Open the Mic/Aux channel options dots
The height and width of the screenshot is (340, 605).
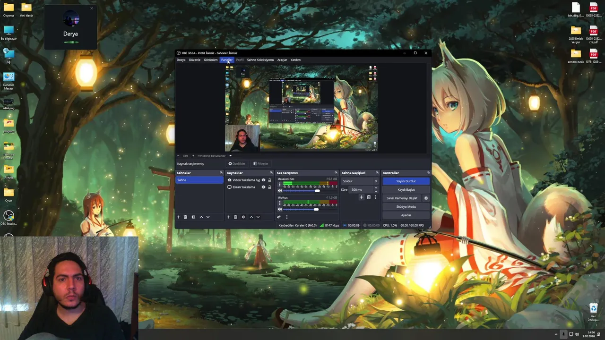click(279, 204)
